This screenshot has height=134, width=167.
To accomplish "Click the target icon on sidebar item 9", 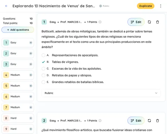I will [31, 129].
